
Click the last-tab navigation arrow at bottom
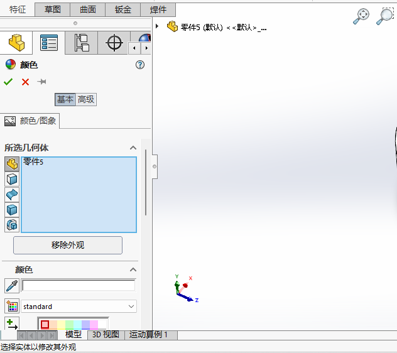tap(52, 335)
